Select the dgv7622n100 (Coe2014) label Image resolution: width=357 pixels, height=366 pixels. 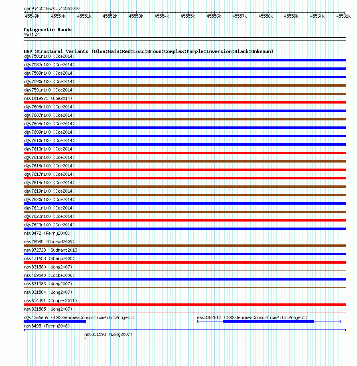click(49, 216)
